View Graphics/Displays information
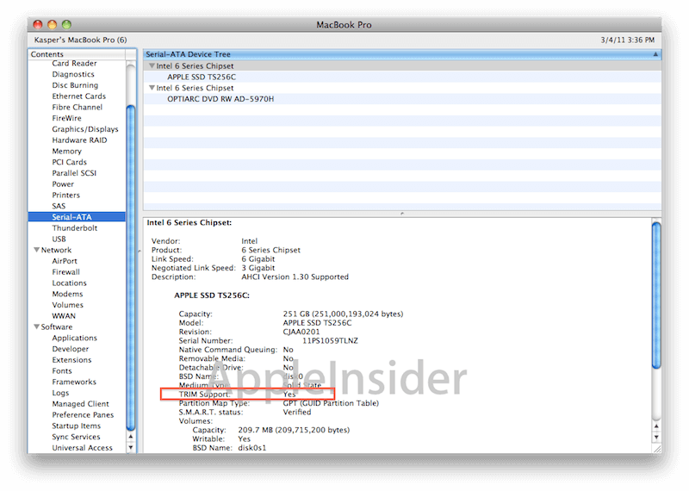The width and height of the screenshot is (689, 491). [84, 129]
